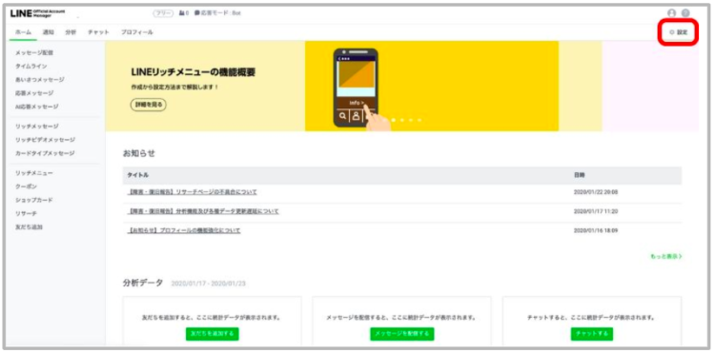Open the リサーチページの不具合について notice
715x353 pixels.
coord(192,192)
